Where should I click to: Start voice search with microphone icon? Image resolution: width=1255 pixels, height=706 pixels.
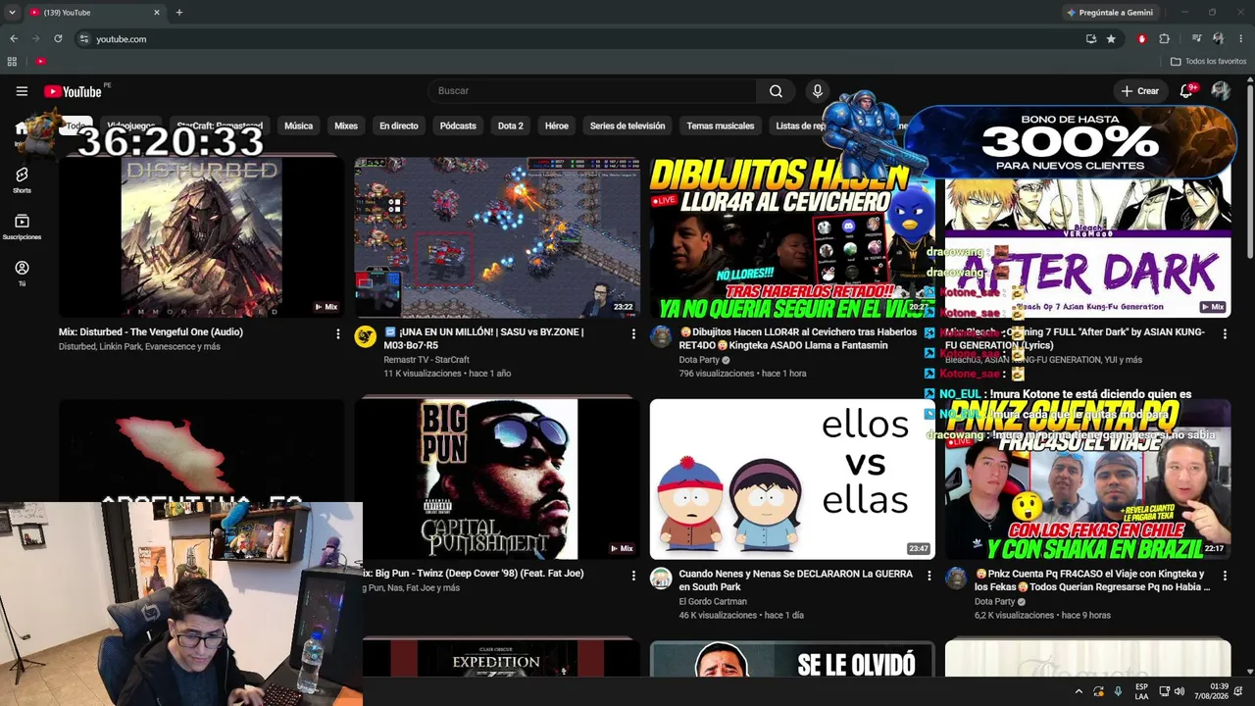coord(817,91)
